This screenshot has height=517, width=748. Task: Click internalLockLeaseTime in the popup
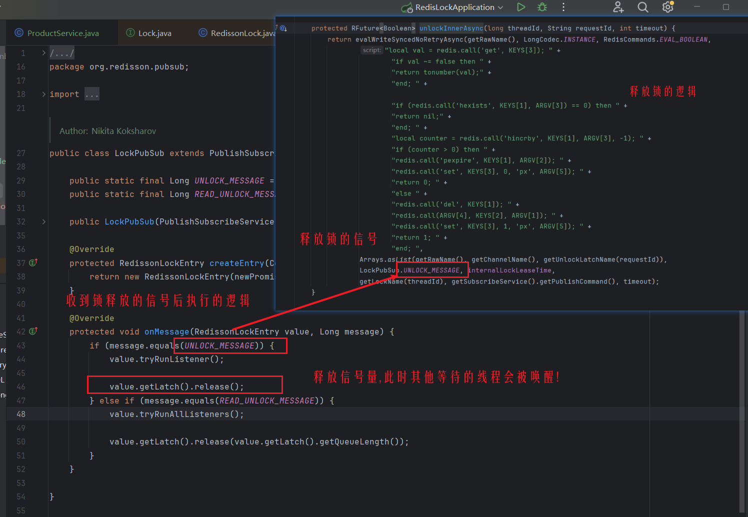pos(509,270)
